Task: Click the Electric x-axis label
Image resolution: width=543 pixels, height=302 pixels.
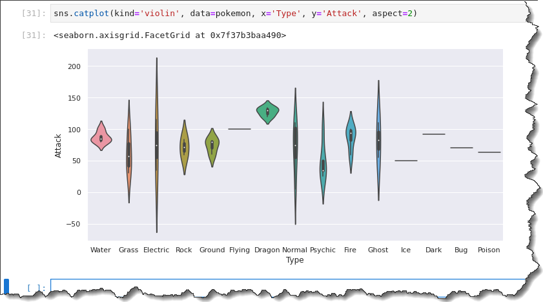Action: click(156, 250)
